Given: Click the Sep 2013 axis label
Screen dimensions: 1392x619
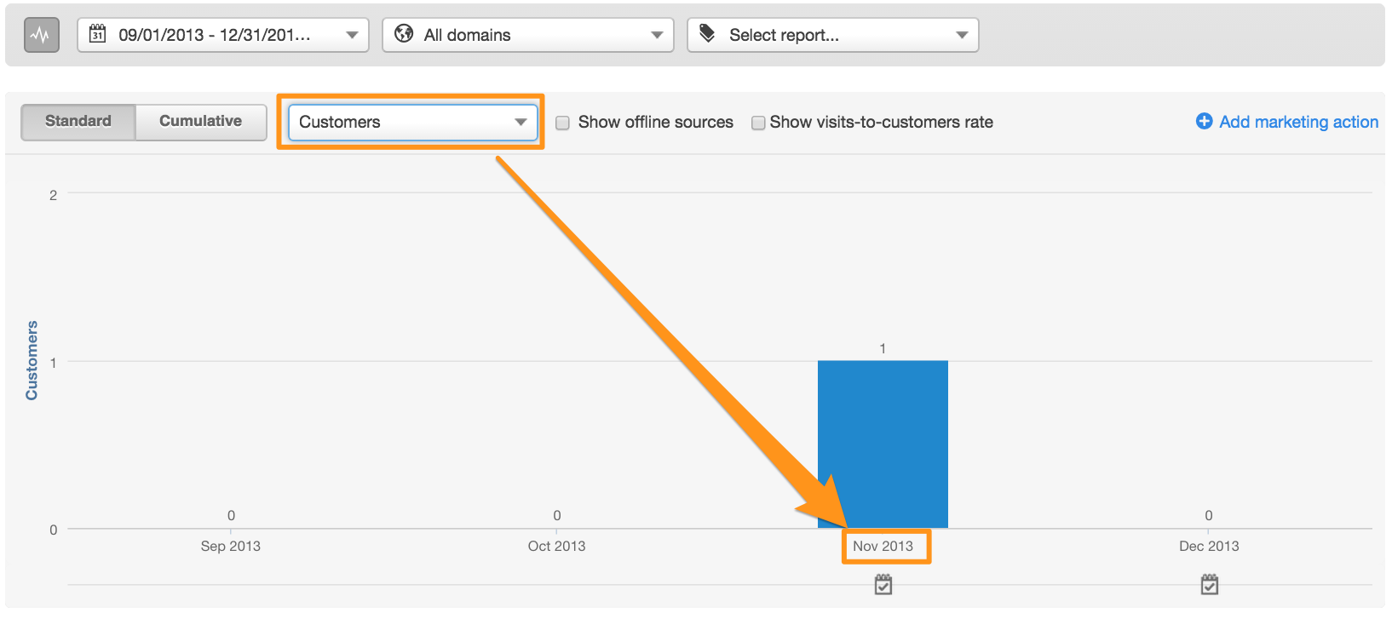Looking at the screenshot, I should pyautogui.click(x=231, y=547).
